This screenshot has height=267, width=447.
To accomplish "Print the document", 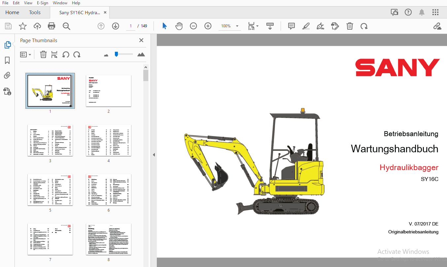I will (52, 26).
